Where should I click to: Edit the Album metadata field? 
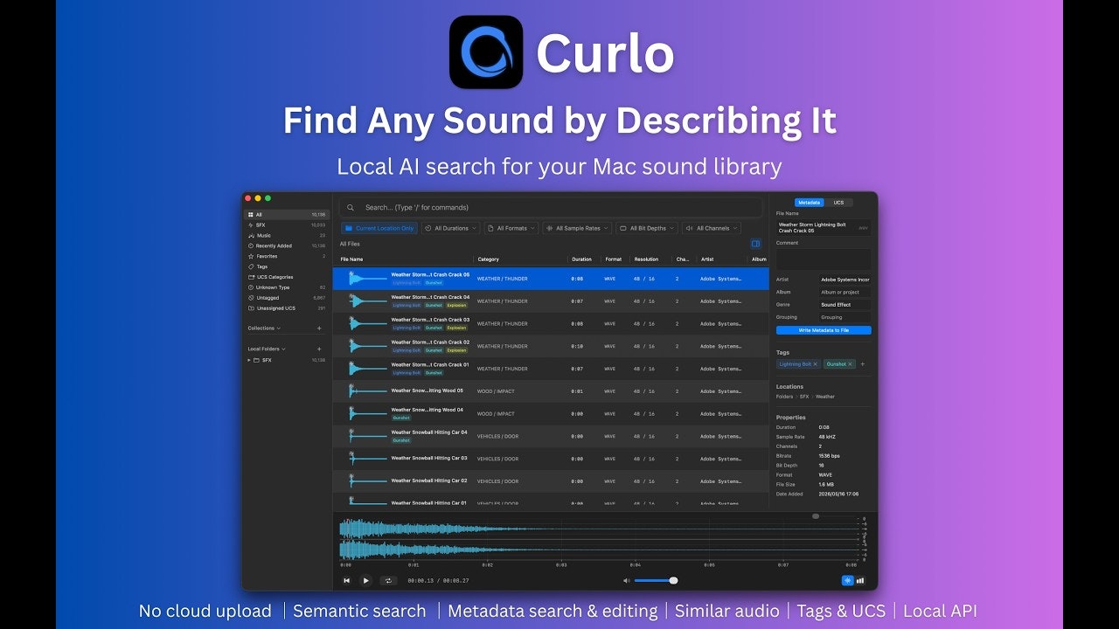pyautogui.click(x=844, y=293)
